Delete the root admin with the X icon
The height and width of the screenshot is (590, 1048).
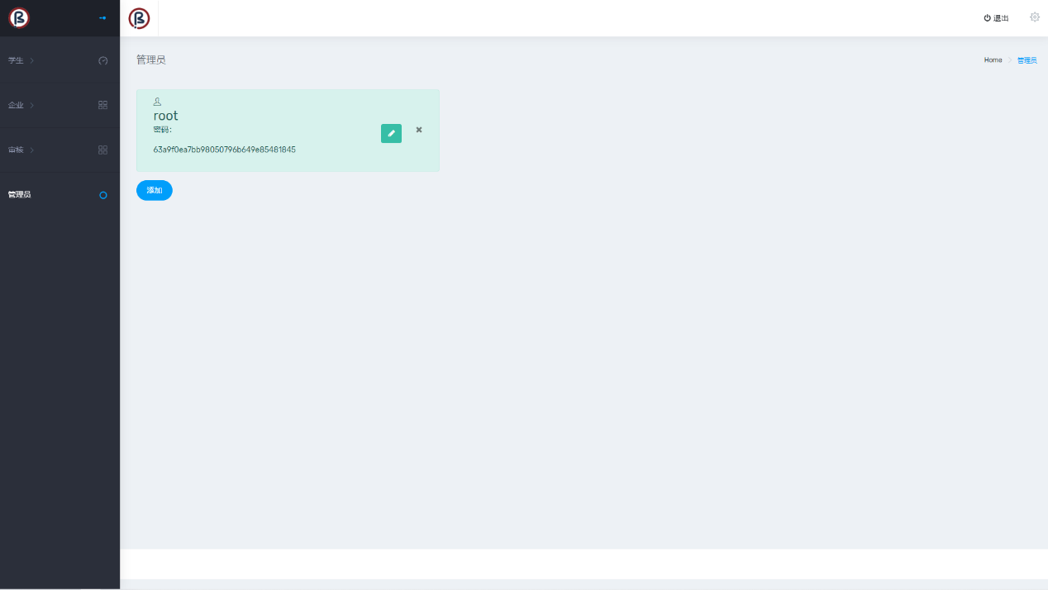coord(419,130)
